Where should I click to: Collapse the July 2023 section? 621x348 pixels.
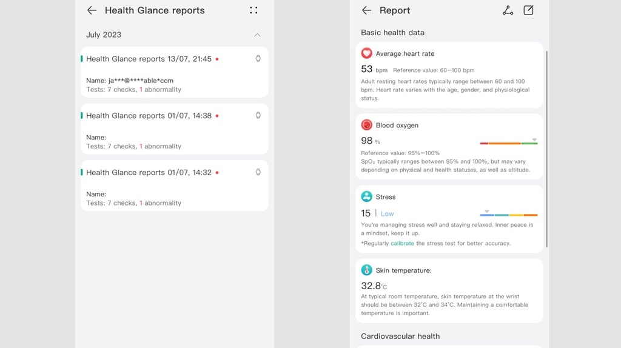[x=257, y=35]
